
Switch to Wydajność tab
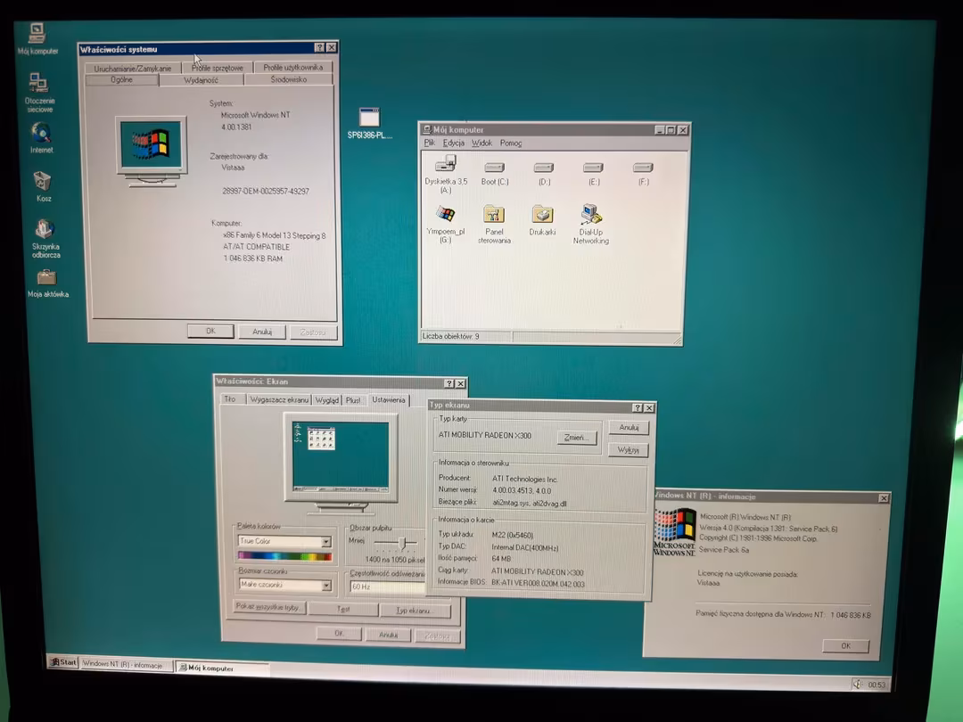pyautogui.click(x=201, y=80)
